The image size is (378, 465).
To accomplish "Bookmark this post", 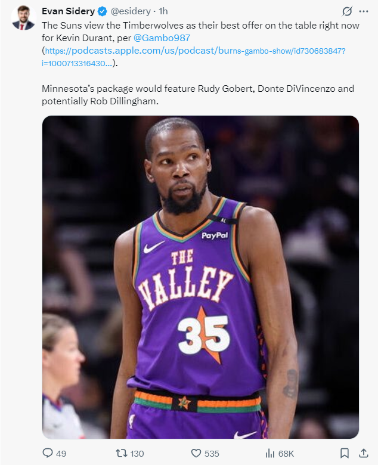I will point(343,453).
